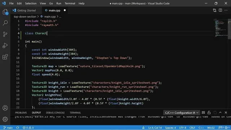Select language mode C++
The height and width of the screenshot is (130, 231).
pyautogui.click(x=201, y=127)
